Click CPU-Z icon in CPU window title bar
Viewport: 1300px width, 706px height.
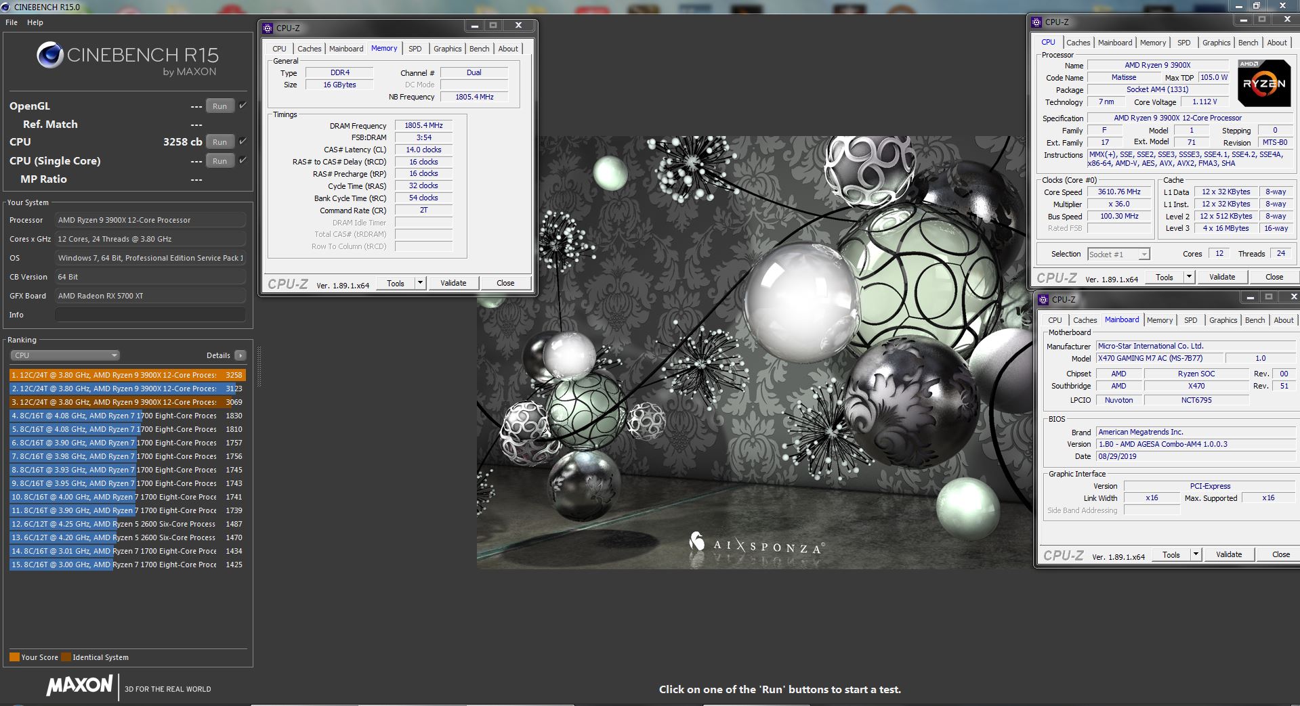[1037, 22]
